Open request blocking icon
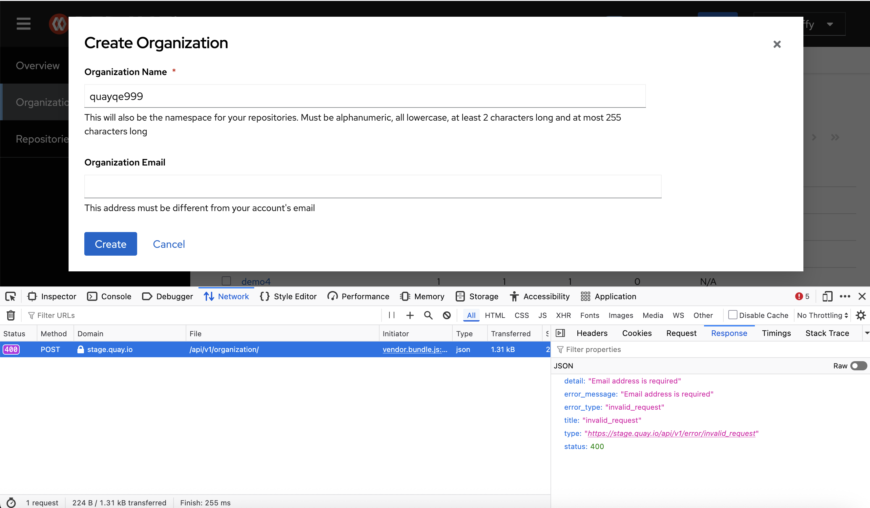 (447, 315)
